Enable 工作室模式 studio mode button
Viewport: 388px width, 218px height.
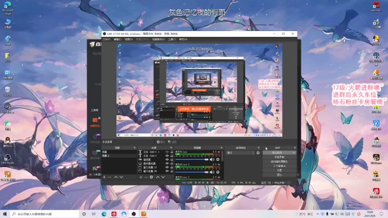[279, 166]
